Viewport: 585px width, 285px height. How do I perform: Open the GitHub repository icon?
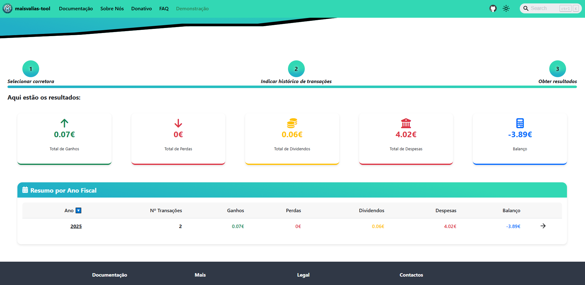pyautogui.click(x=493, y=8)
